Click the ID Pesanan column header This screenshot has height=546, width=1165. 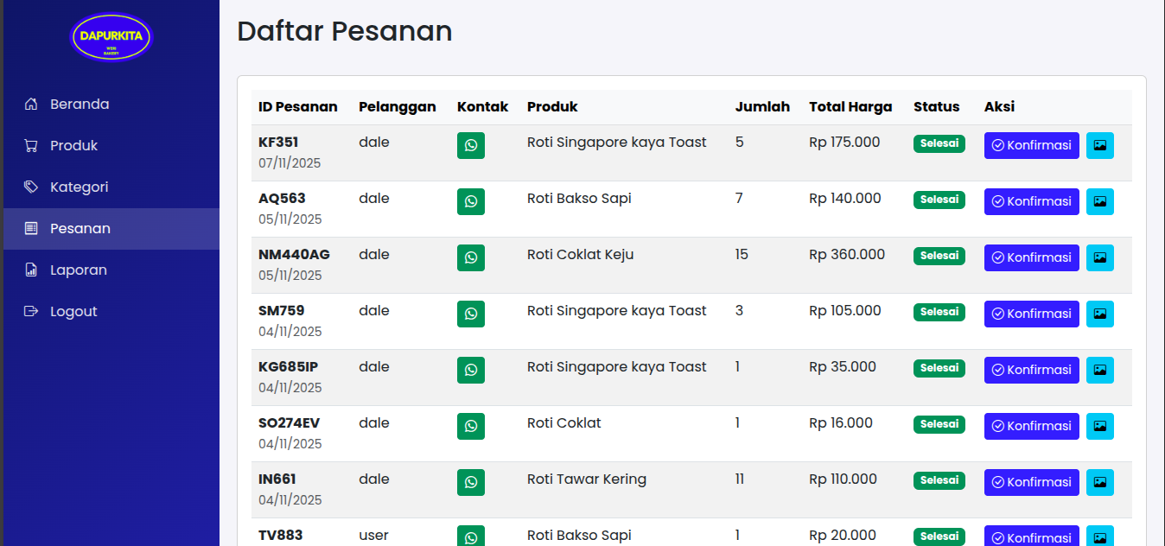click(298, 107)
